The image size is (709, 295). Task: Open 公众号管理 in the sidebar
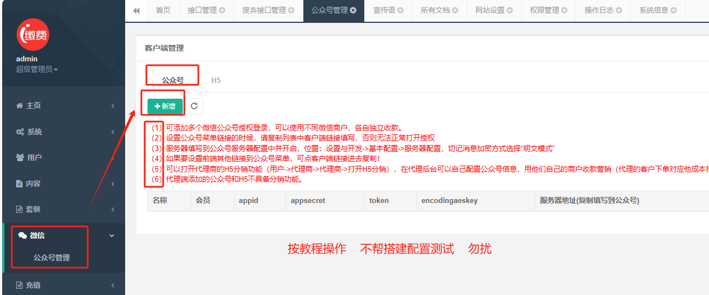point(51,258)
